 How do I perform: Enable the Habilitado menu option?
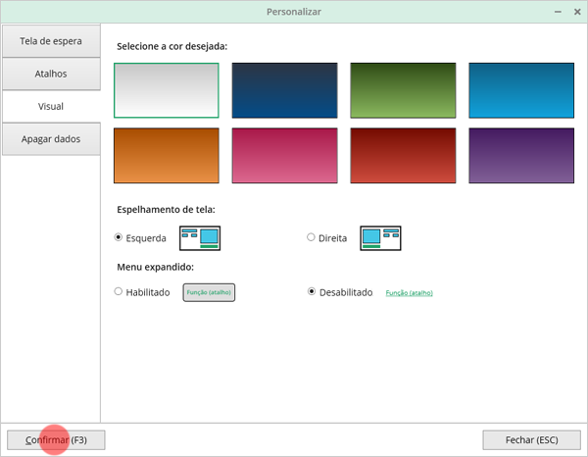(119, 291)
